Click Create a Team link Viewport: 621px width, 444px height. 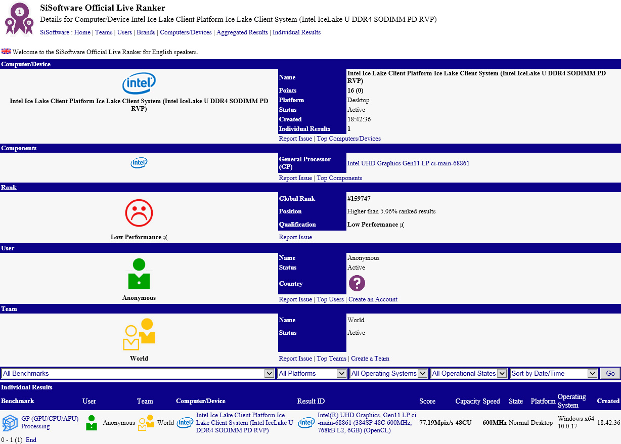[370, 359]
